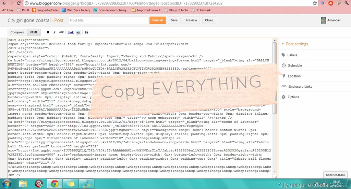Open the red round app on the taskbar
Image resolution: width=351 pixels, height=189 pixels.
[x=39, y=184]
